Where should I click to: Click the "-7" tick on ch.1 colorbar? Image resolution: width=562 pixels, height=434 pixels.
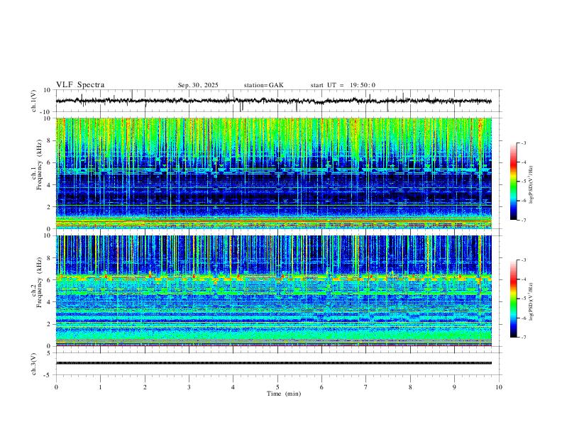(523, 221)
